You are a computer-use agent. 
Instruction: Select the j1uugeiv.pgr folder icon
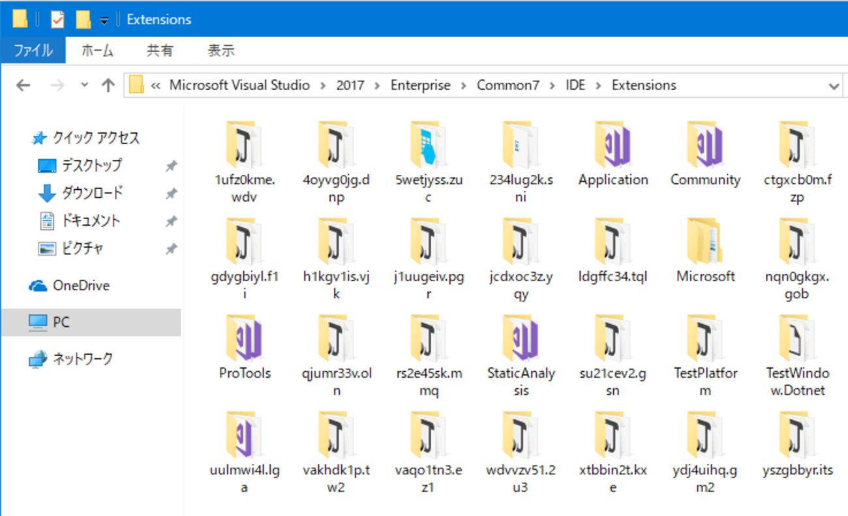pos(428,241)
